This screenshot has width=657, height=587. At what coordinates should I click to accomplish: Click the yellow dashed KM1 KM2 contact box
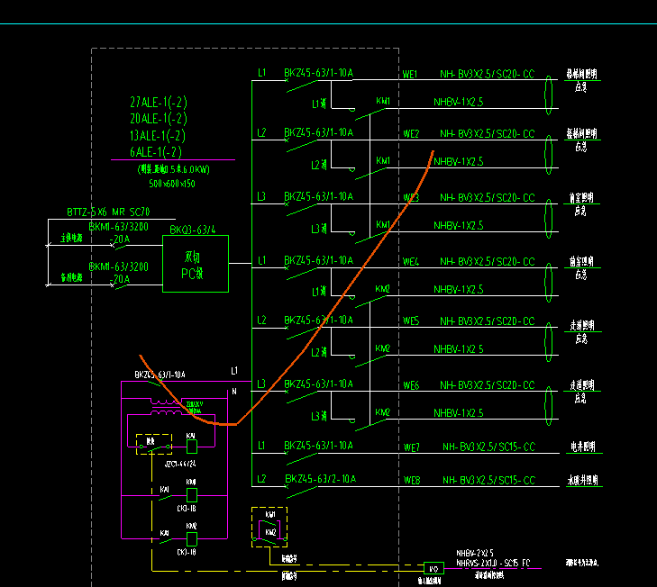269,527
